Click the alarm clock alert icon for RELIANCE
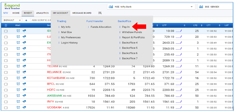 (x=18, y=72)
